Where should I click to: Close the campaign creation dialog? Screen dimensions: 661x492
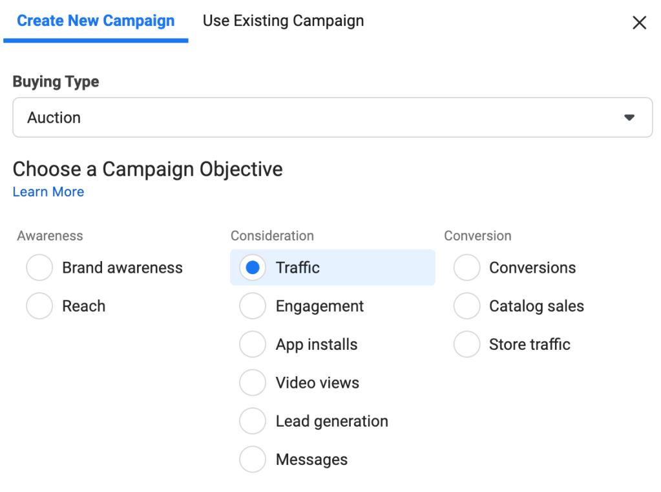point(639,23)
